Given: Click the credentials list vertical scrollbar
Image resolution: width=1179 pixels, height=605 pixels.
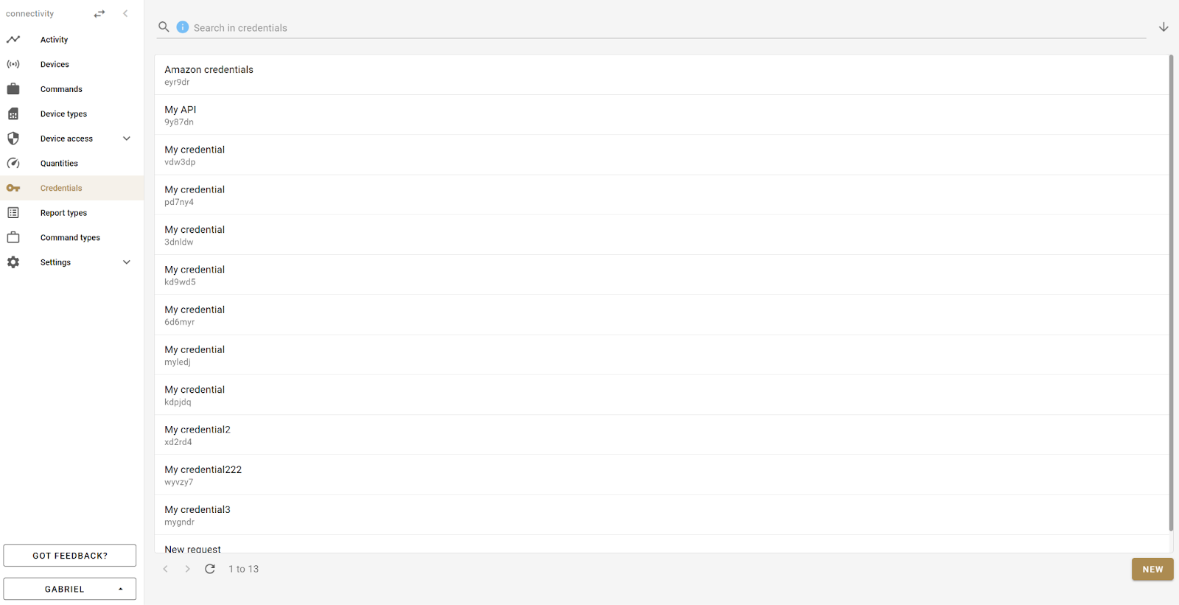Looking at the screenshot, I should tap(1171, 295).
